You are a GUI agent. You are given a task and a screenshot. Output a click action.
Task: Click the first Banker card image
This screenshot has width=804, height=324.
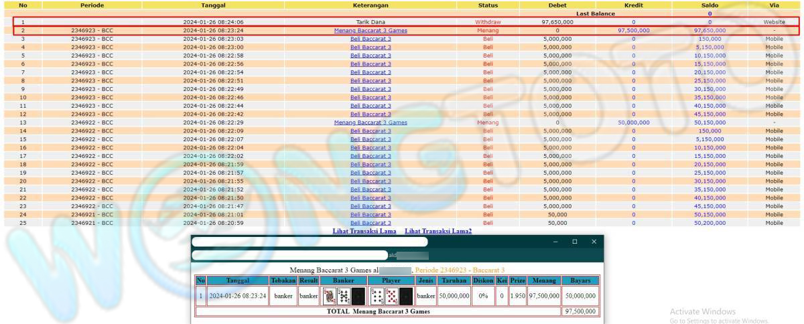coord(329,296)
